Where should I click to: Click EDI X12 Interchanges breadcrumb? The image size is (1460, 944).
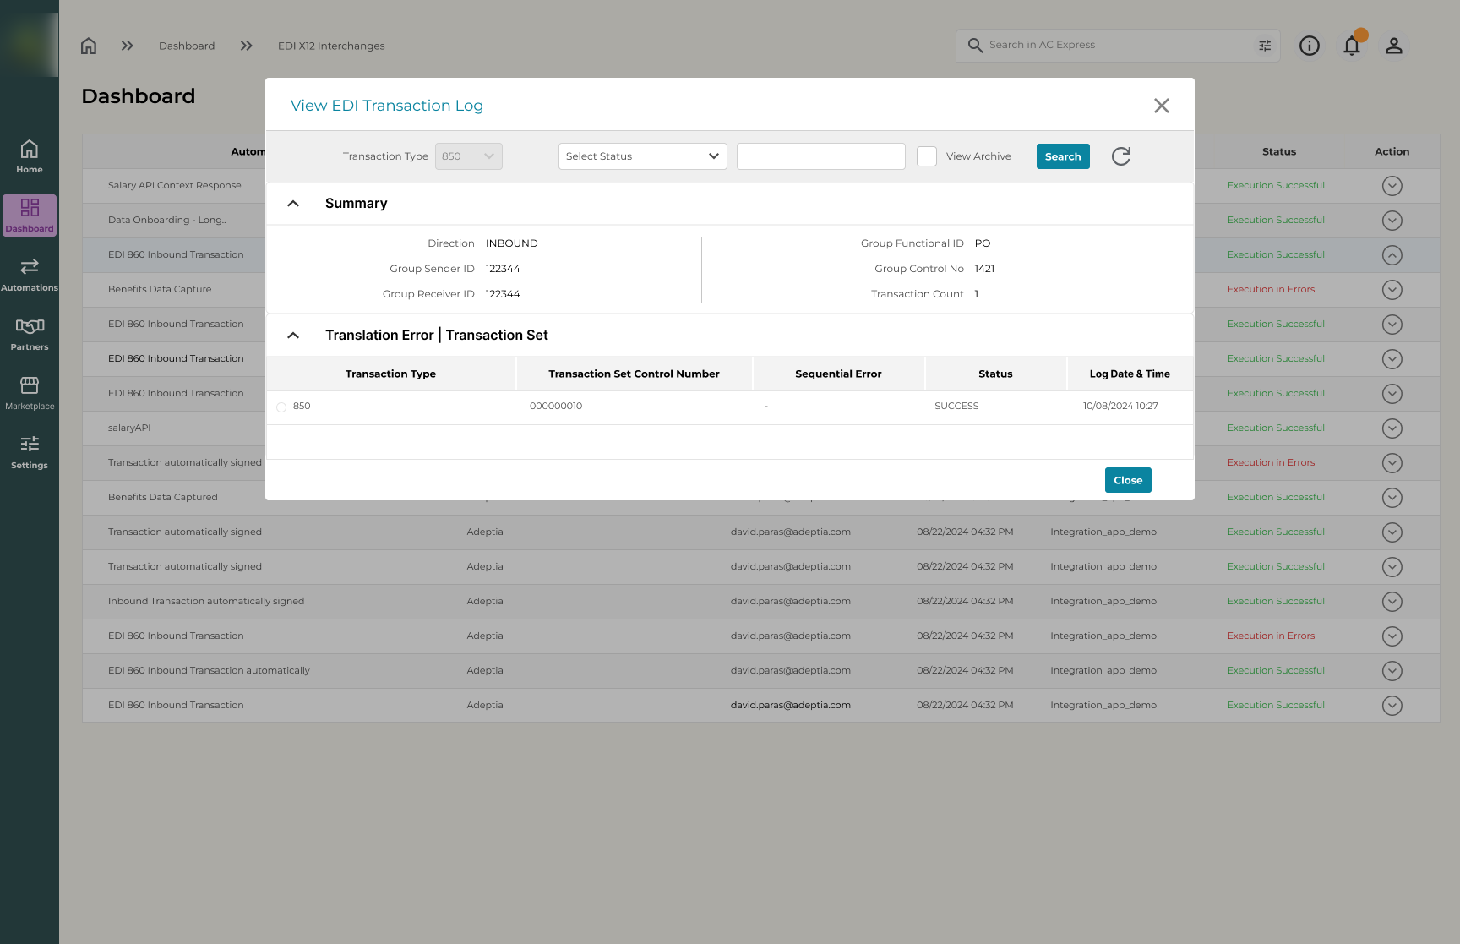coord(331,46)
